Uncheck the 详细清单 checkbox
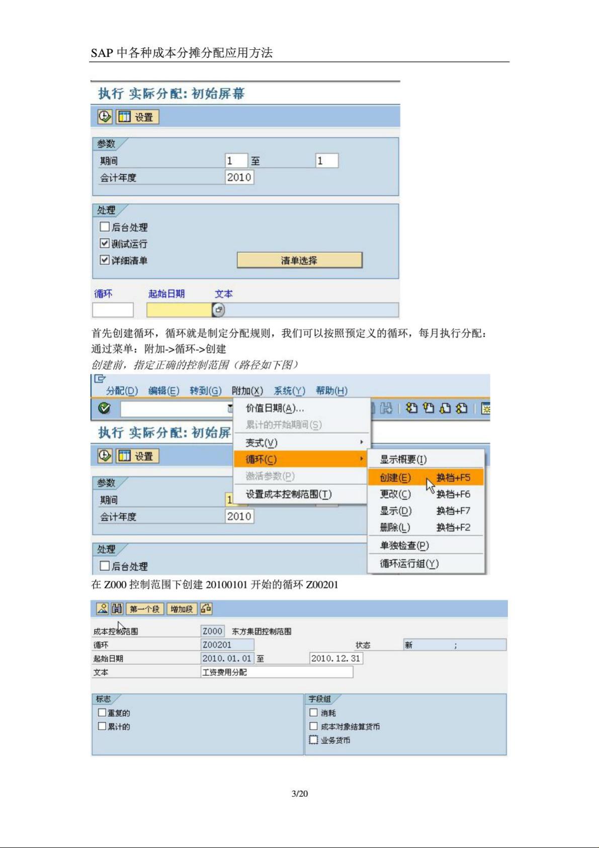This screenshot has width=599, height=848. 105,260
